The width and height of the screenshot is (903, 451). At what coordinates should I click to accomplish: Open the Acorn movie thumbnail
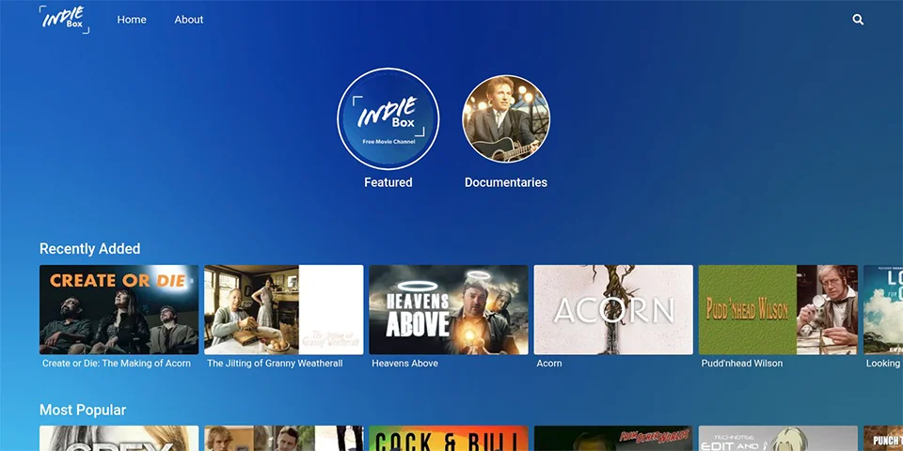[613, 309]
